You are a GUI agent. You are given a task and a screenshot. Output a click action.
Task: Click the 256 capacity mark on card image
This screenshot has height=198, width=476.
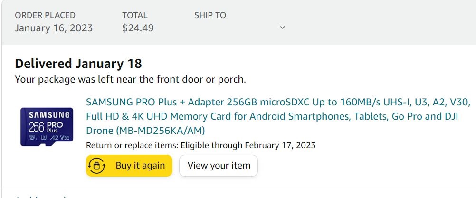(36, 128)
